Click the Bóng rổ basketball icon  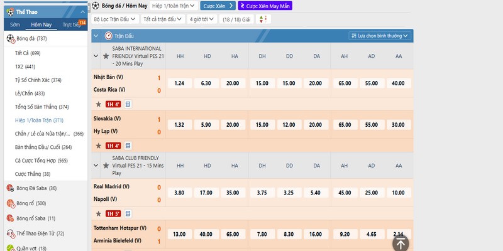[10, 203]
